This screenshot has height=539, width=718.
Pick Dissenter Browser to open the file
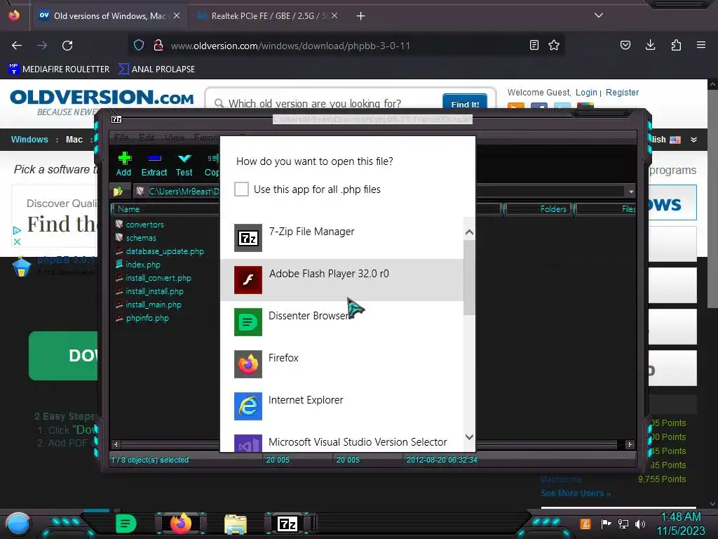(341, 322)
